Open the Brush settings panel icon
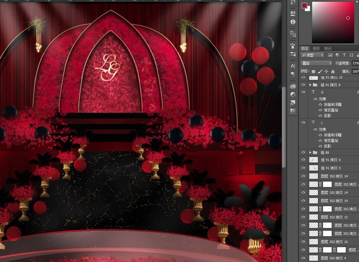The height and width of the screenshot is (262, 359). 293,54
